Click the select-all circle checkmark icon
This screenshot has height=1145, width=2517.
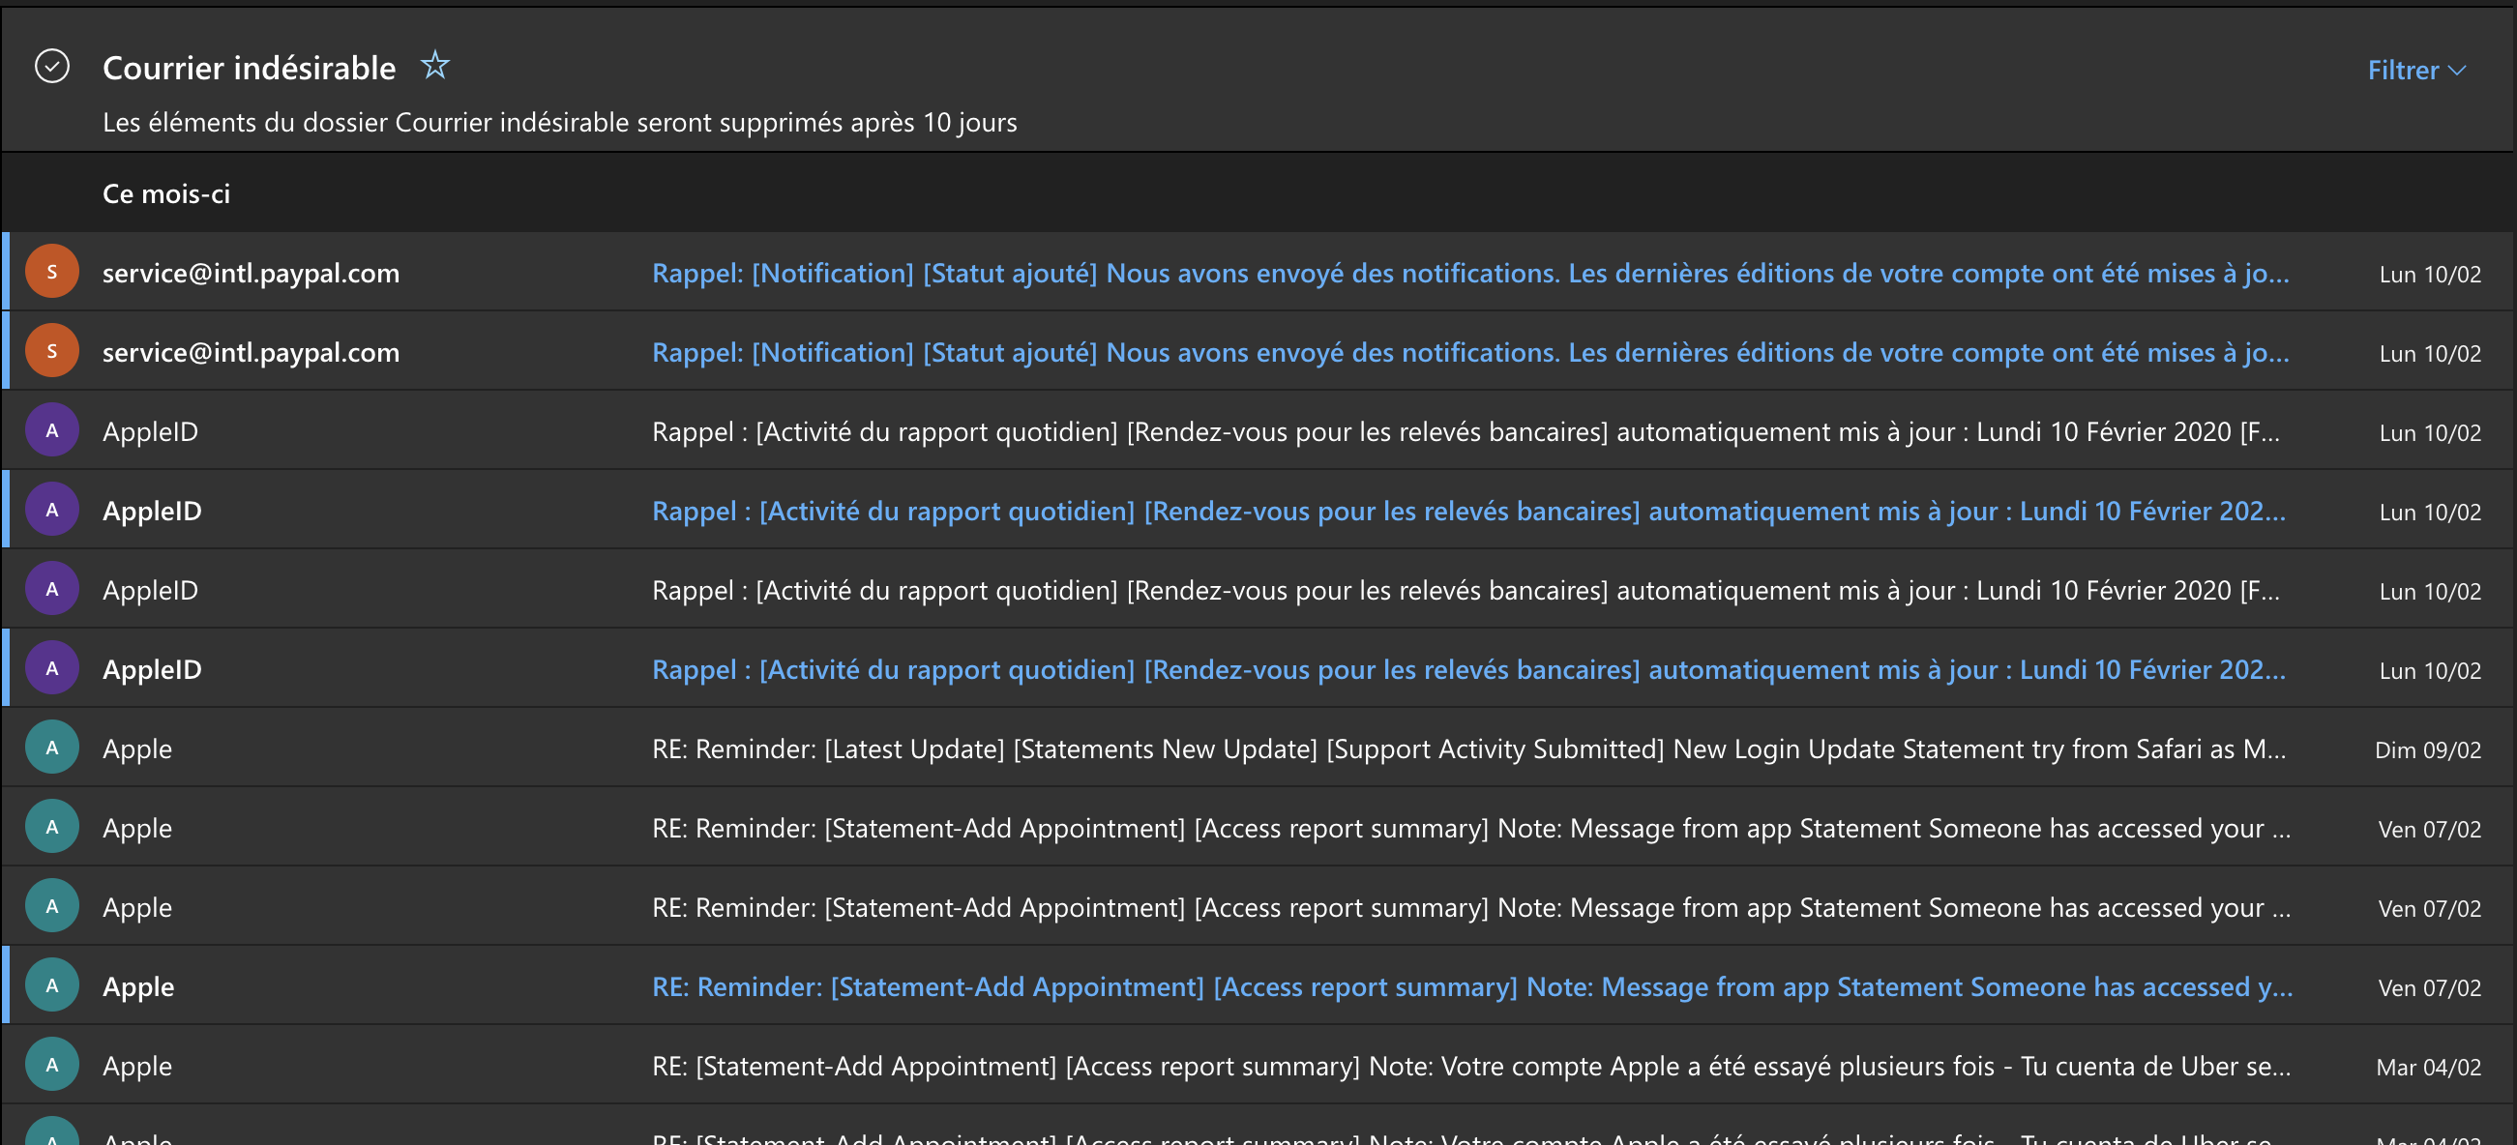[52, 67]
